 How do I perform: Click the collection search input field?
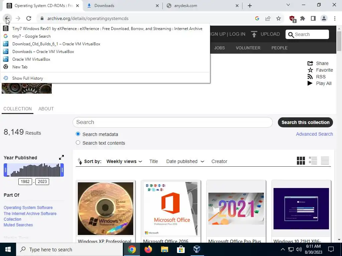click(x=173, y=122)
